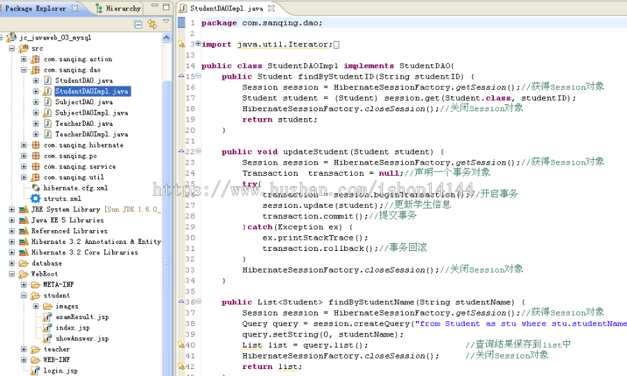Image resolution: width=627 pixels, height=376 pixels.
Task: Click the login.jsp file icon
Action: point(36,371)
